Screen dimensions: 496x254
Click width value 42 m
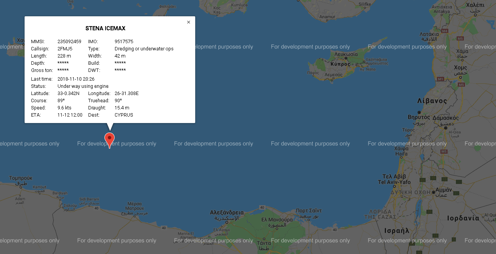click(120, 56)
